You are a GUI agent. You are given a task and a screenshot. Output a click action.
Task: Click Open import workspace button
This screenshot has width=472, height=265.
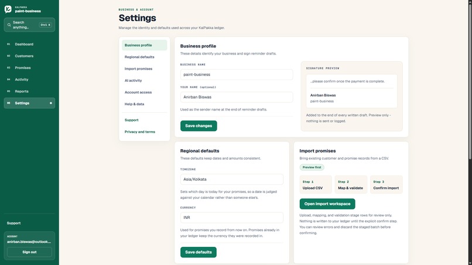[x=327, y=204]
